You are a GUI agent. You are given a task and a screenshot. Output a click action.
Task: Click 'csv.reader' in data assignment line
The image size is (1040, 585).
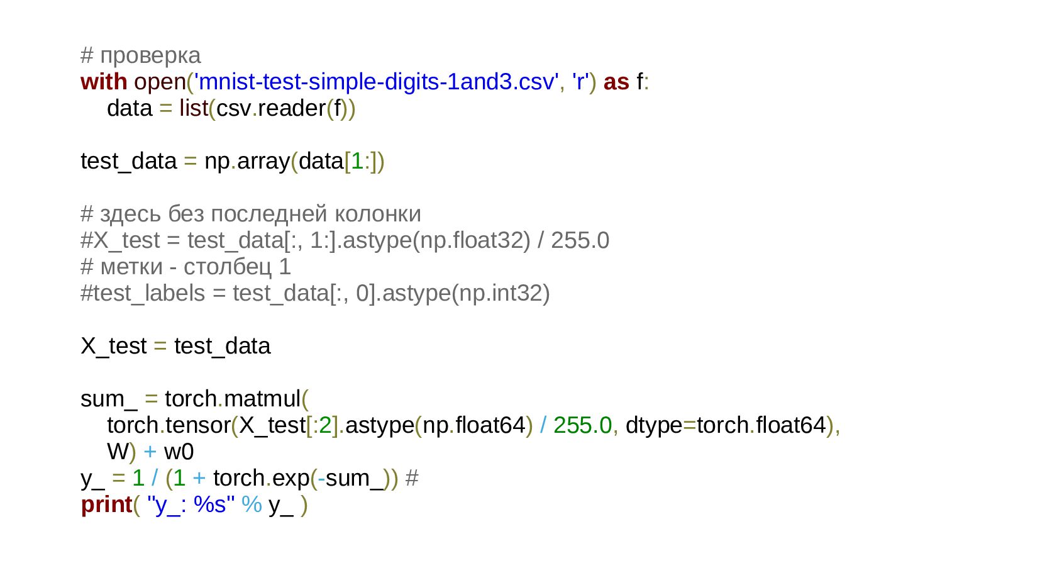270,108
